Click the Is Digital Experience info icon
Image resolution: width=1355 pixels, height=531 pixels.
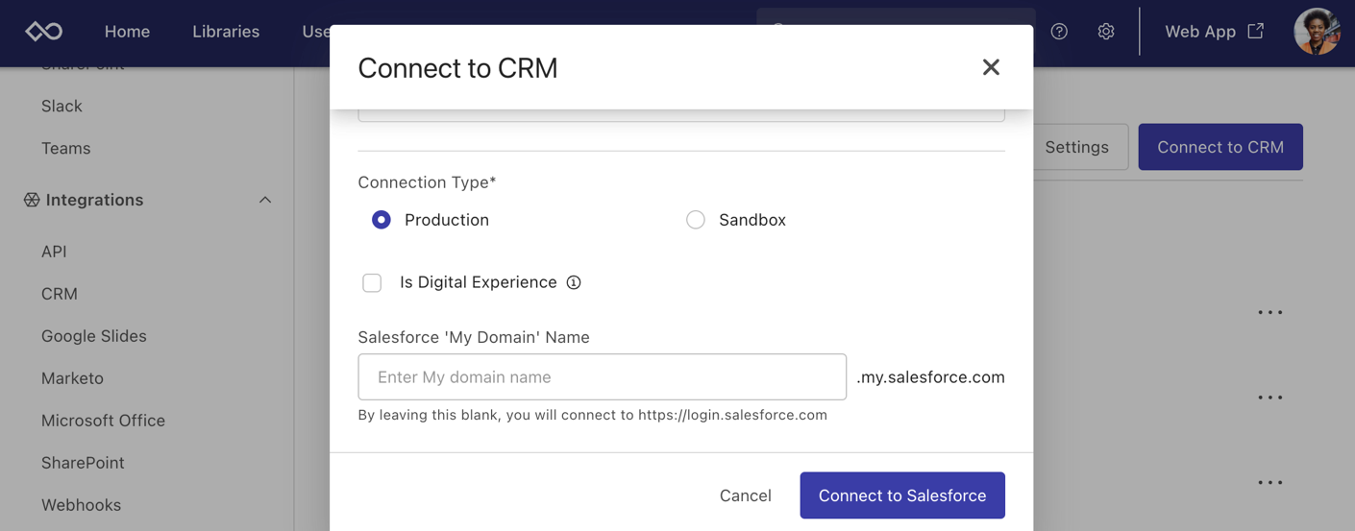(x=574, y=282)
